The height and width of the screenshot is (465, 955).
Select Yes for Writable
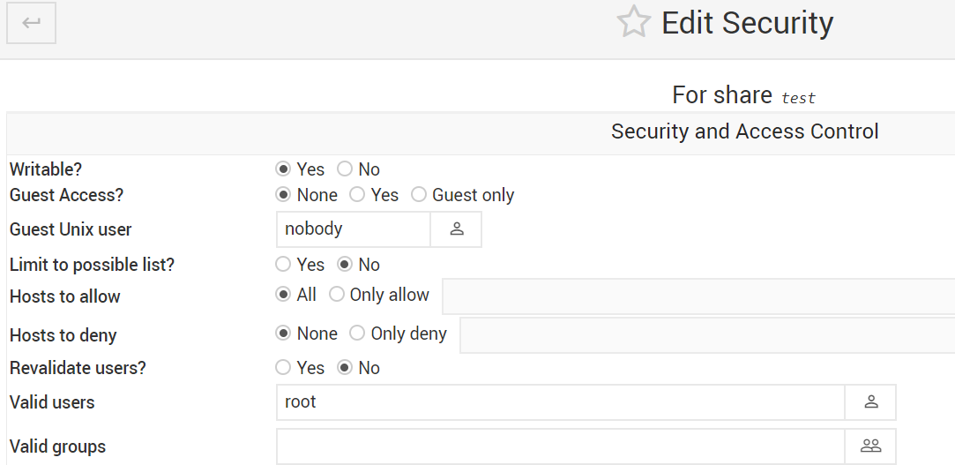[x=283, y=169]
